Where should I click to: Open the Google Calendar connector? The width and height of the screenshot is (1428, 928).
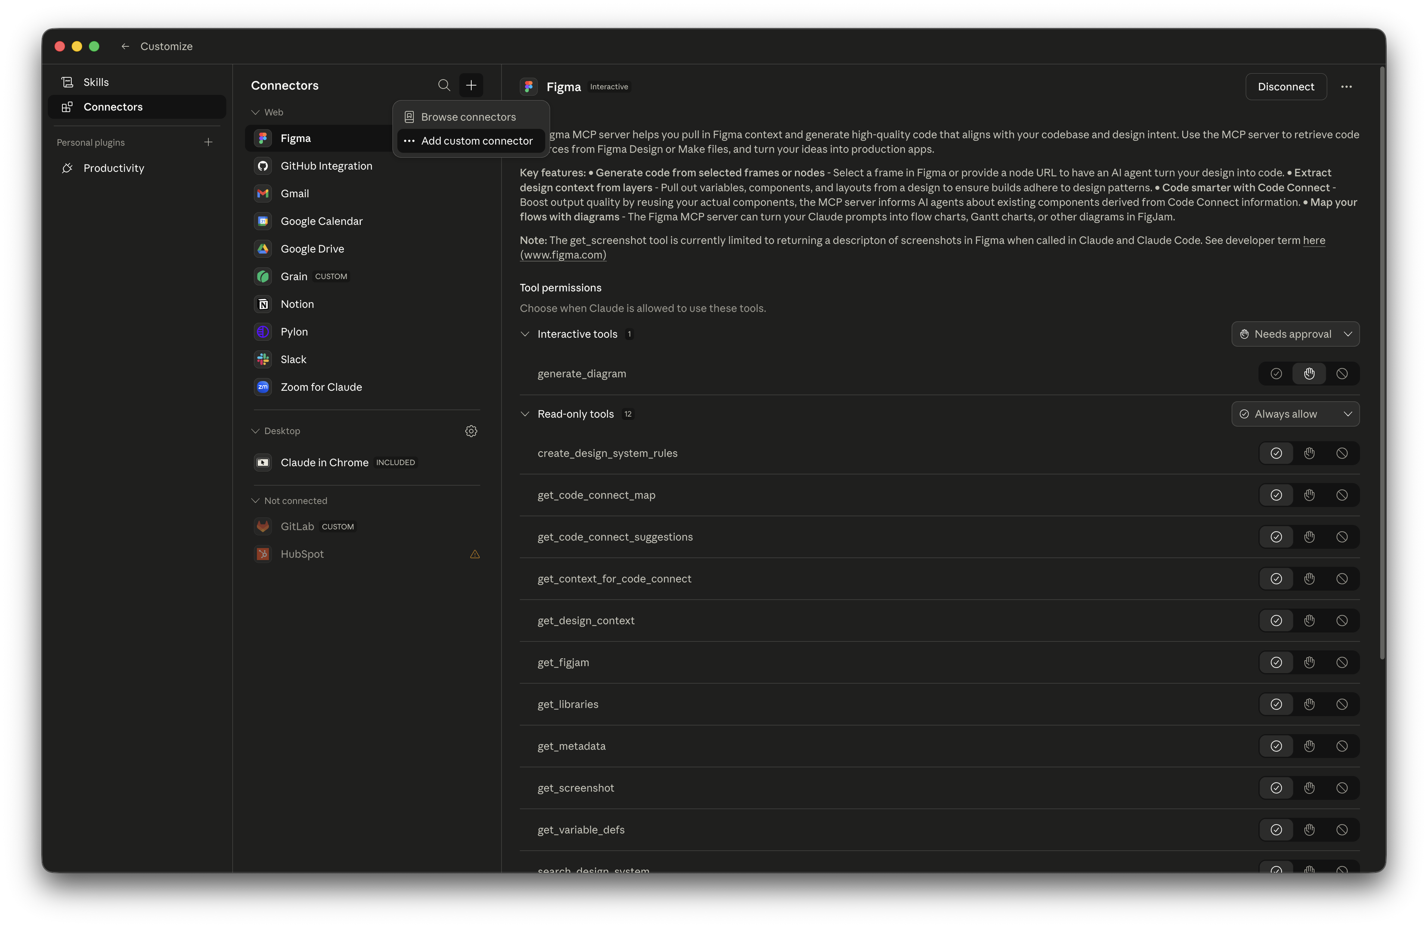tap(322, 221)
